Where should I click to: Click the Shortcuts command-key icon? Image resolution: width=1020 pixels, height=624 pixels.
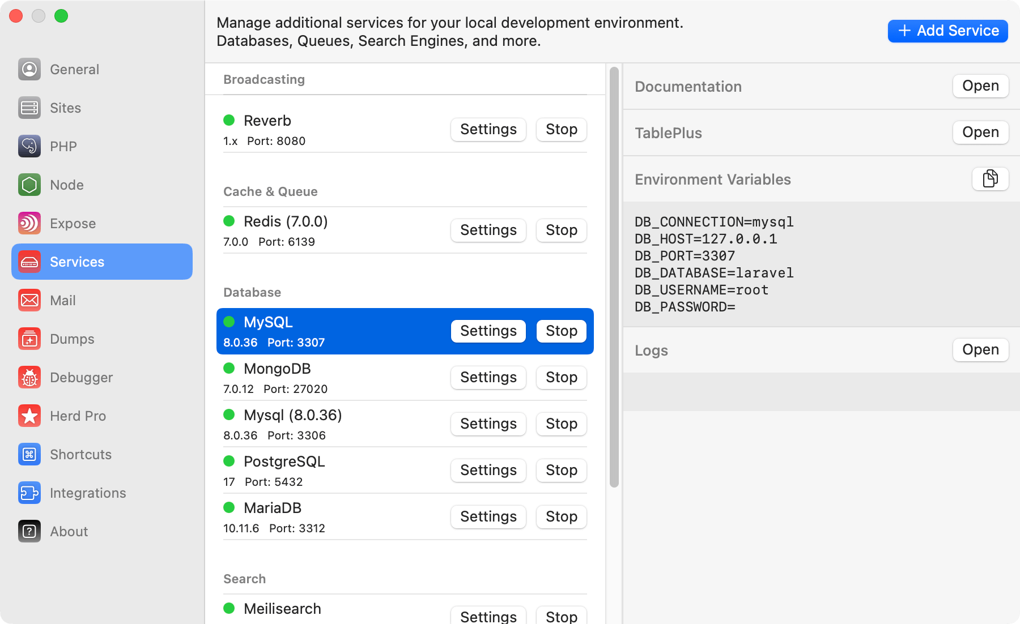coord(29,454)
